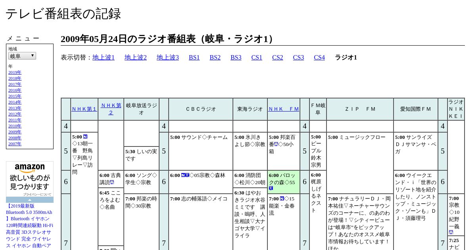Switch to the CS3 listing
Image resolution: width=476 pixels, height=250 pixels.
[298, 58]
